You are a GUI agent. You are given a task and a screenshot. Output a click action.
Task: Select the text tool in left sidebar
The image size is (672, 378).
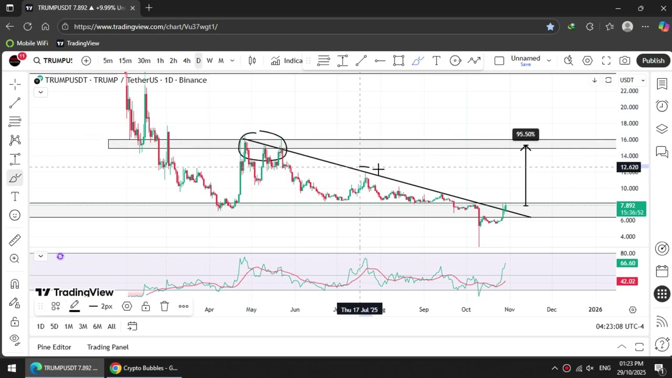(15, 196)
